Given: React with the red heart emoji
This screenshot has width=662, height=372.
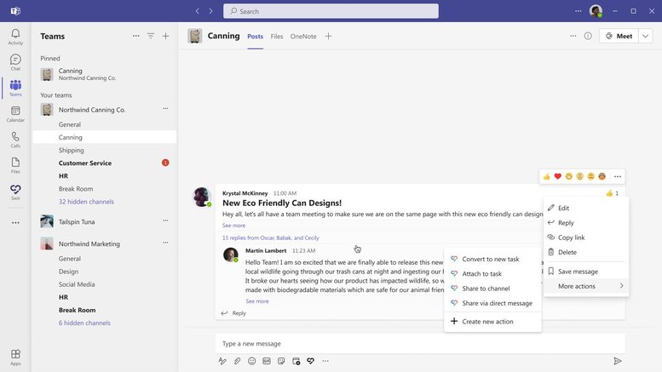Looking at the screenshot, I should tap(558, 176).
